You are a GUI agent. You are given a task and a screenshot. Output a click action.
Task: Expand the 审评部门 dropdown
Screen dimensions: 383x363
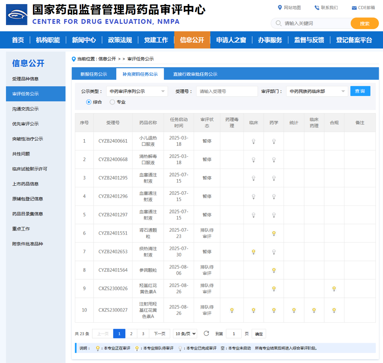tap(317, 91)
